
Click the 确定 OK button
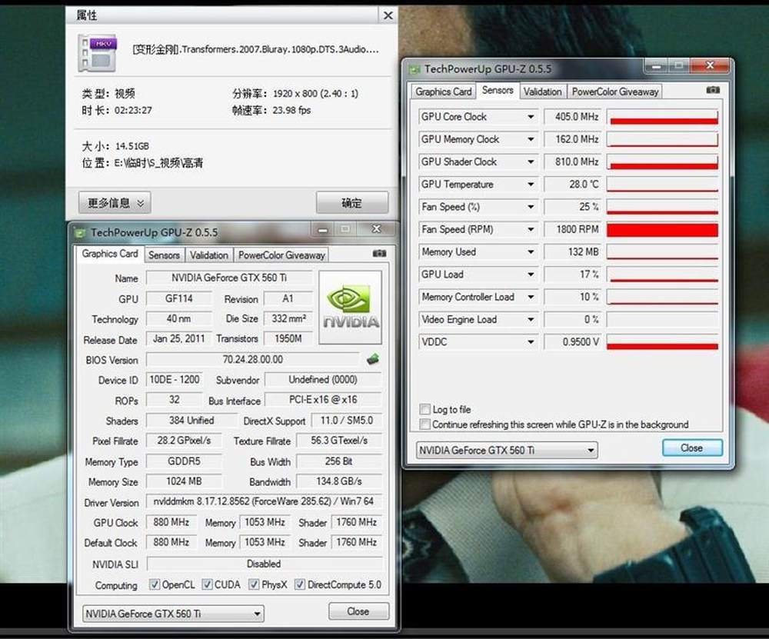352,202
